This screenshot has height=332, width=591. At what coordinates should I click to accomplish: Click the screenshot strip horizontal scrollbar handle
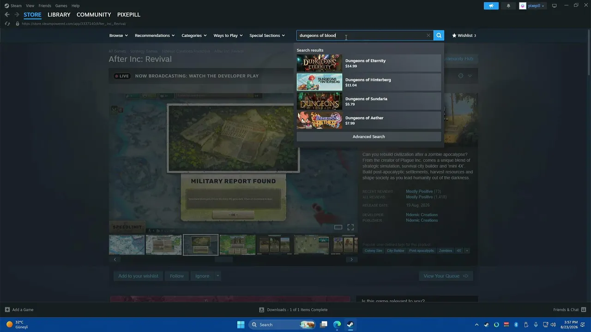pos(224,260)
